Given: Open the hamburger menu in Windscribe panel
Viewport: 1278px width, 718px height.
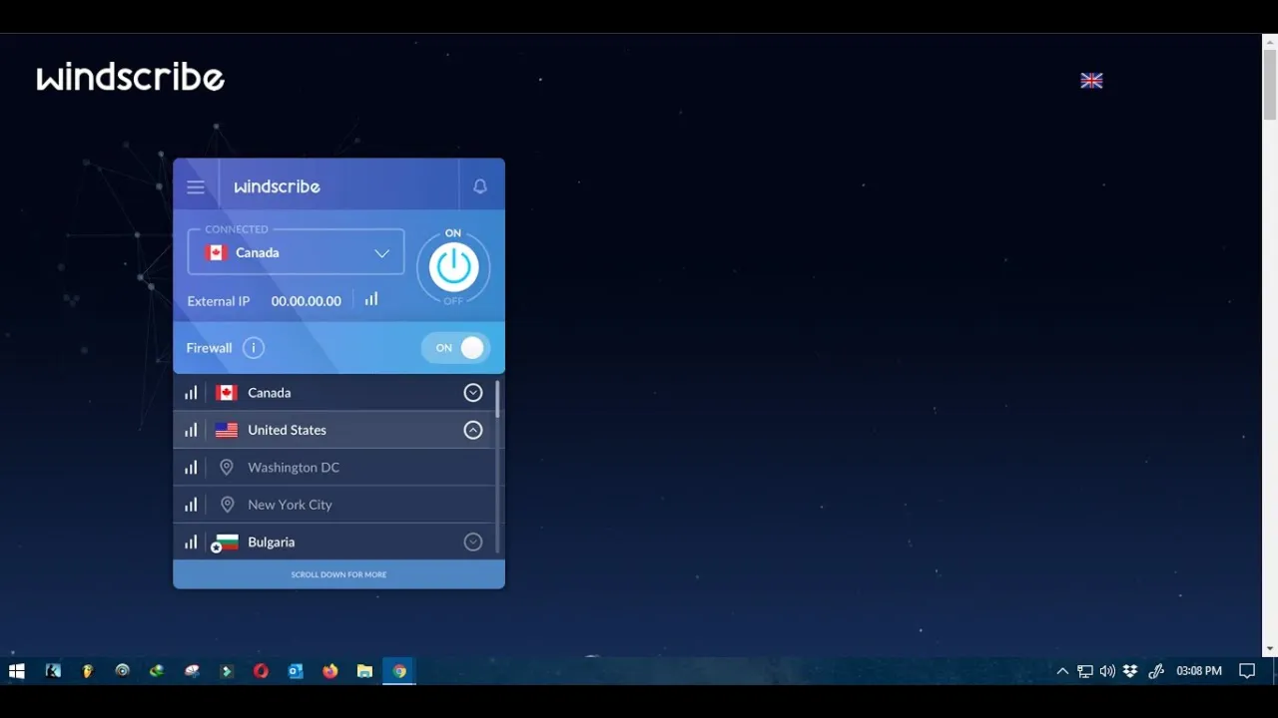Looking at the screenshot, I should (x=196, y=186).
